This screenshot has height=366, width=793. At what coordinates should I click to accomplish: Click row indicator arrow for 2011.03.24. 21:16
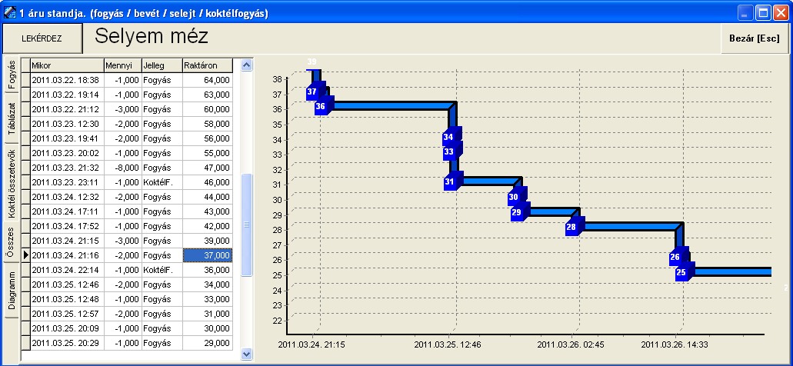point(26,256)
